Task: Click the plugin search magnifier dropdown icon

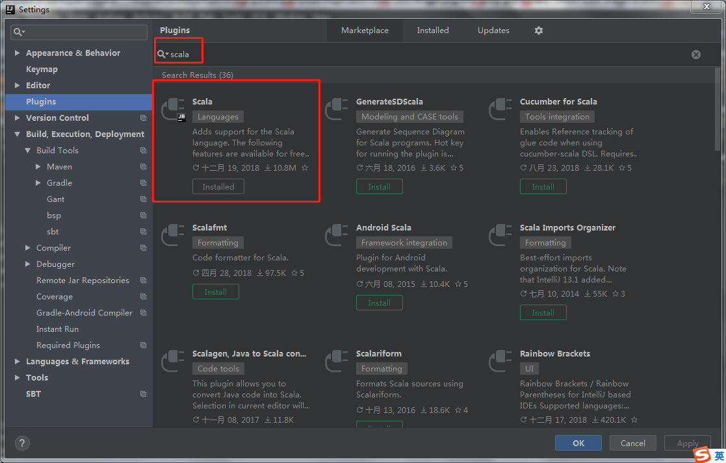Action: (162, 55)
